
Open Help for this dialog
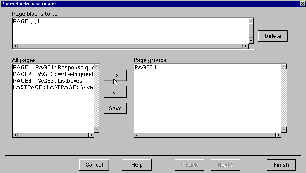coord(137,165)
